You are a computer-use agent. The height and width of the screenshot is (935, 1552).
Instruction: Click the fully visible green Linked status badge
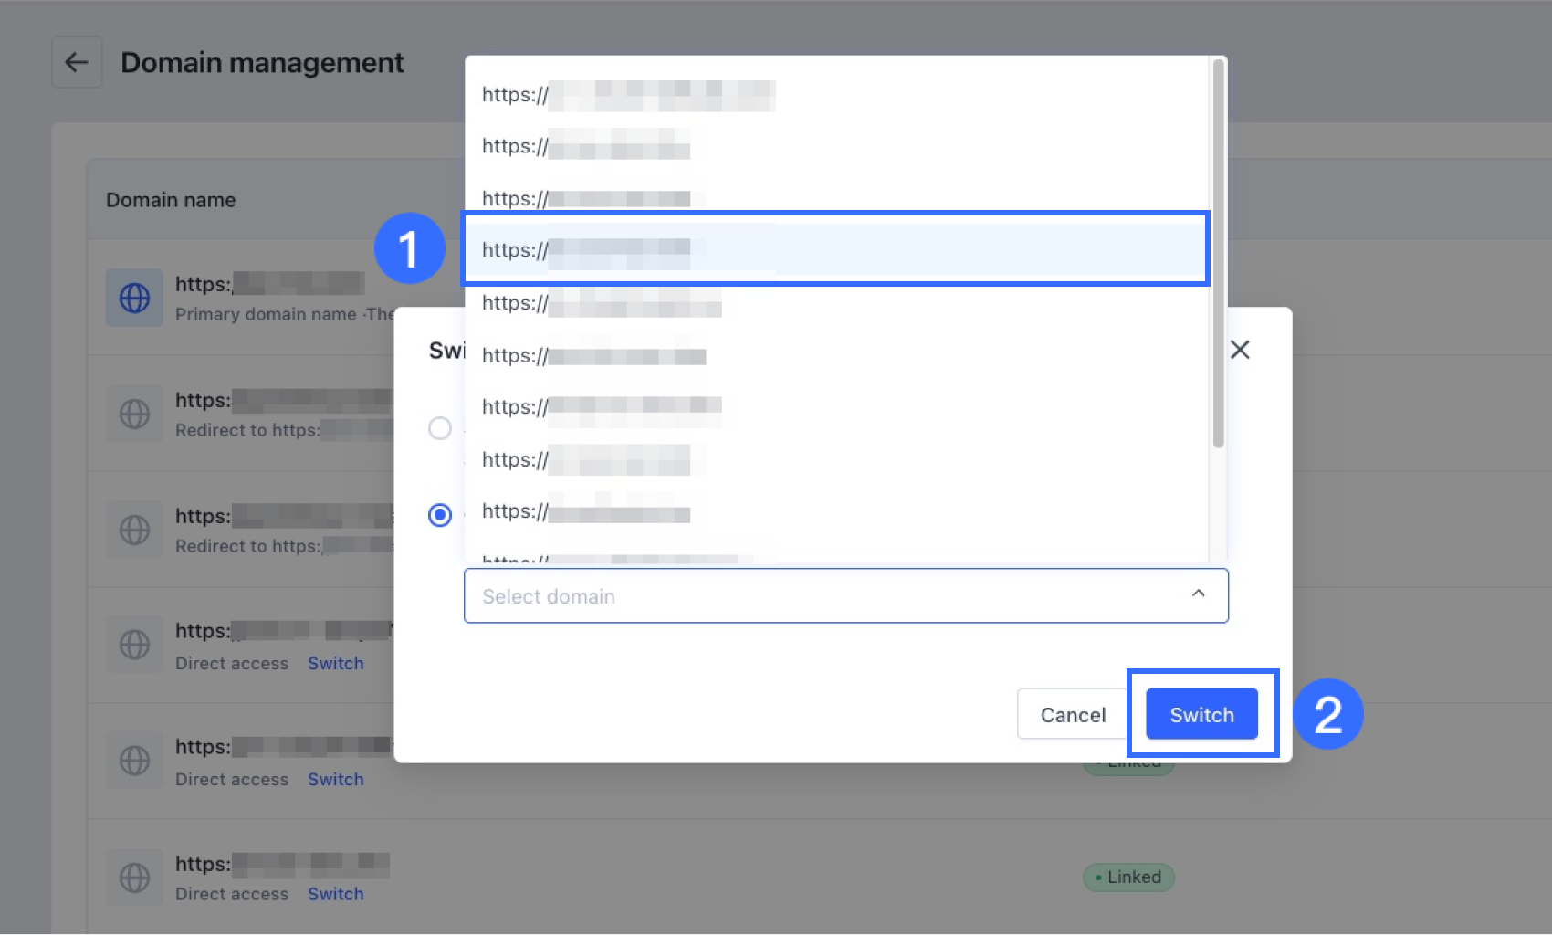[x=1128, y=877]
